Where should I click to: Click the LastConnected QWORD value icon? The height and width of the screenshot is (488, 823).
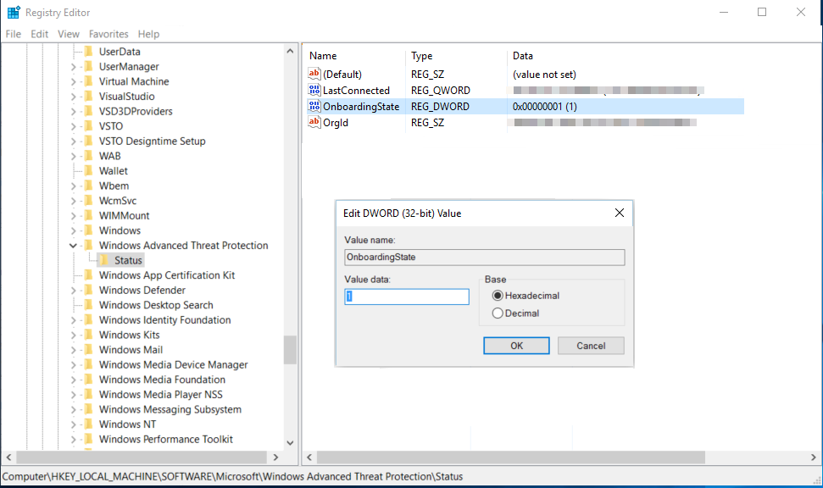pyautogui.click(x=314, y=91)
